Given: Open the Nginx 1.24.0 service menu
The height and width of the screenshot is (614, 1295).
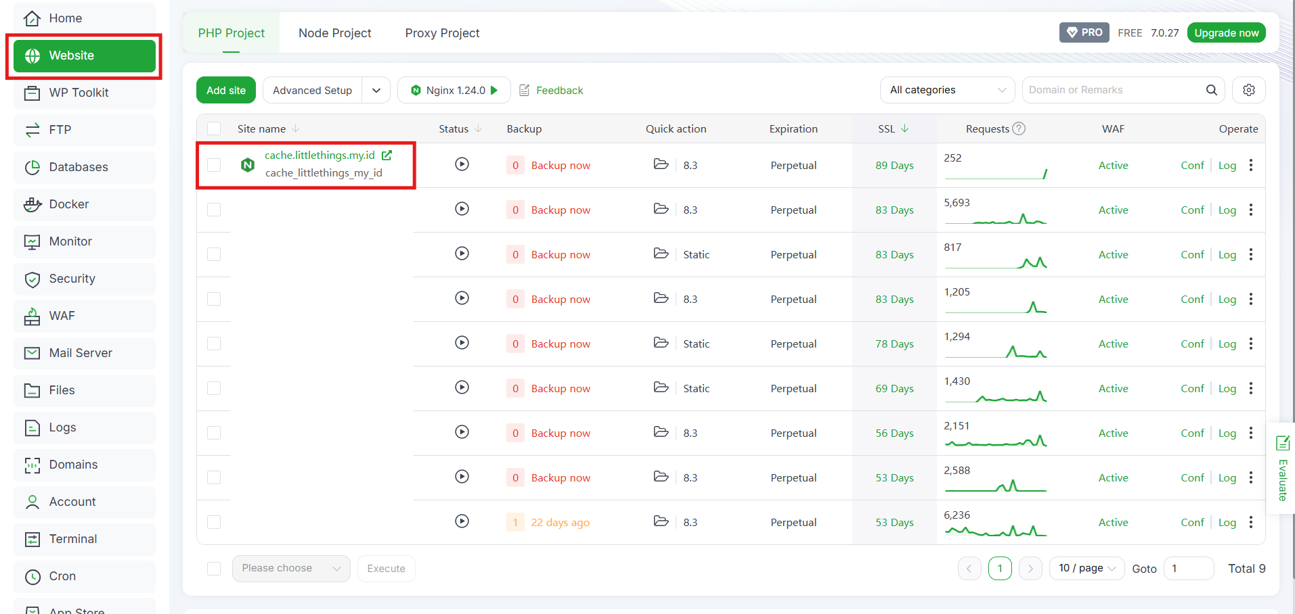Looking at the screenshot, I should pos(454,90).
